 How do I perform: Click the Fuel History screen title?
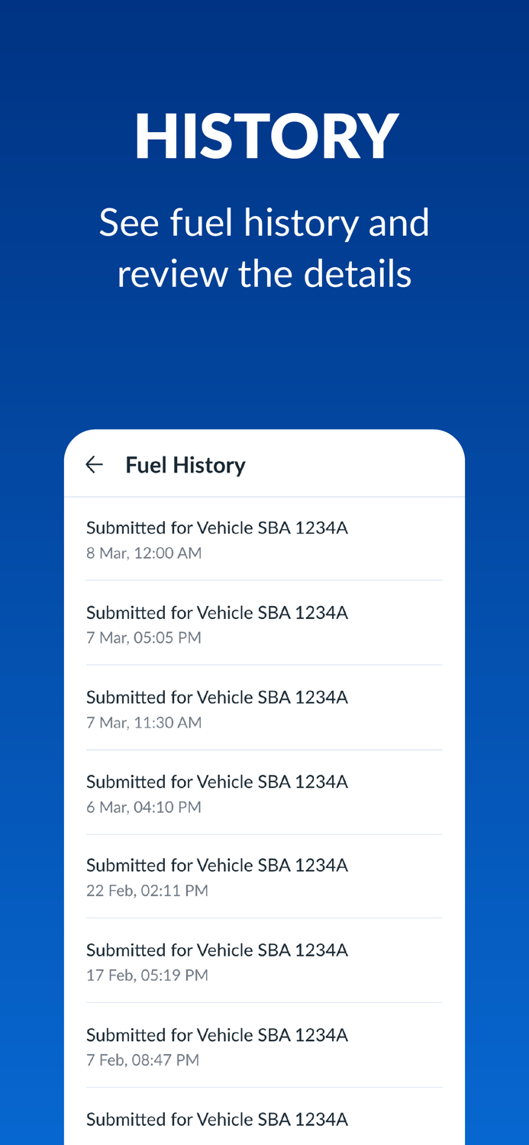pos(185,464)
